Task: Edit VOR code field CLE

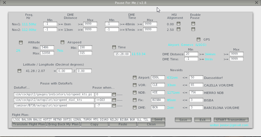Action: tap(158, 85)
